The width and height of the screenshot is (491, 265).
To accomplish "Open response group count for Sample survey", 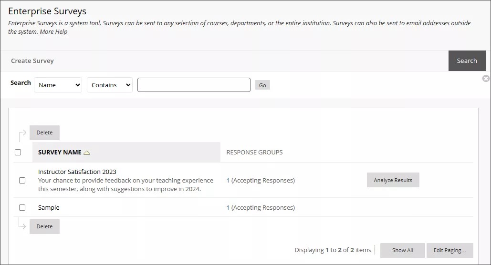I will pyautogui.click(x=228, y=208).
